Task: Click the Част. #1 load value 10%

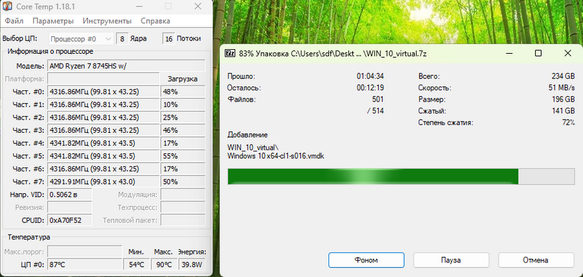Action: (183, 105)
